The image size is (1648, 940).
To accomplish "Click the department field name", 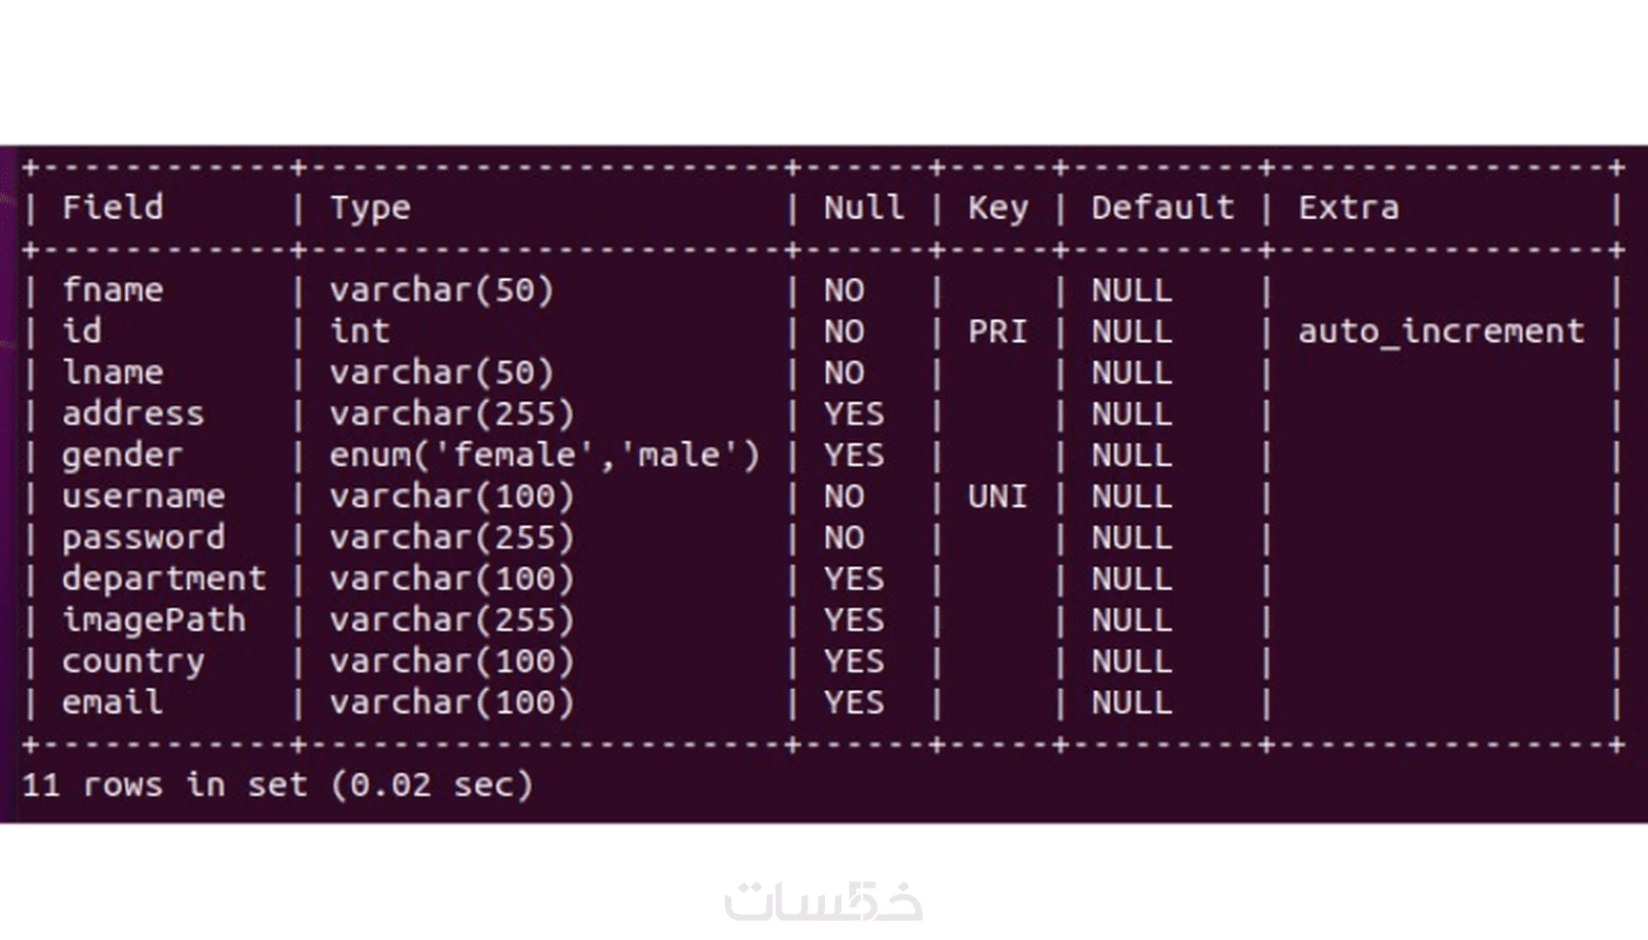I will (164, 580).
